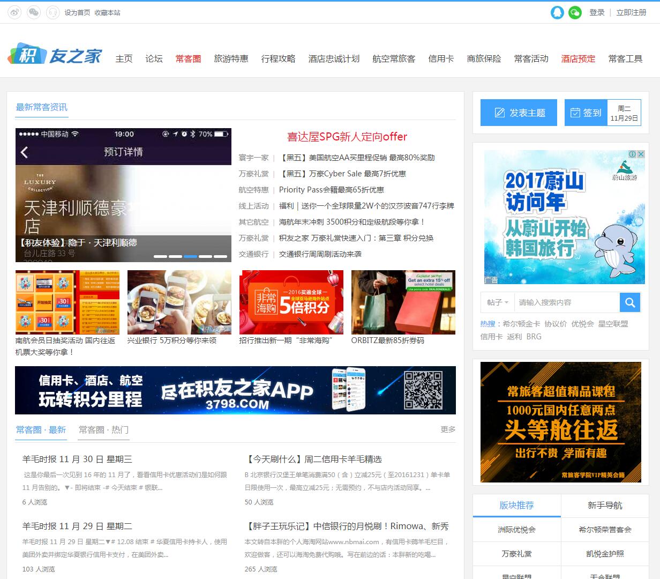Open 论坛 in the navigation menu

coord(154,58)
